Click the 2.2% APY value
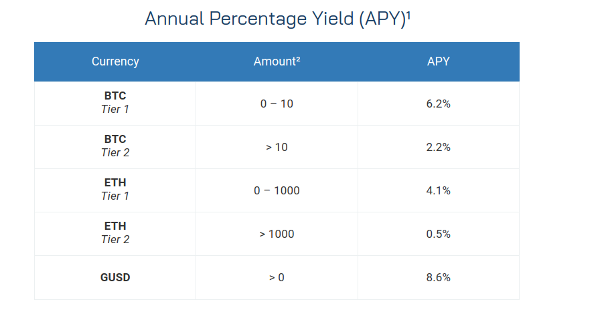Viewport: 608px width, 332px height. (439, 147)
